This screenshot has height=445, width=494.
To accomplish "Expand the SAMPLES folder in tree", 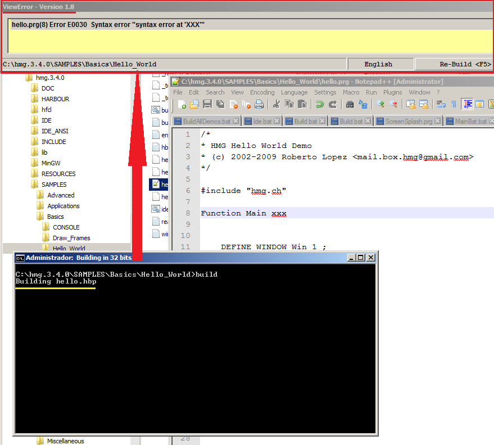I will [x=54, y=185].
